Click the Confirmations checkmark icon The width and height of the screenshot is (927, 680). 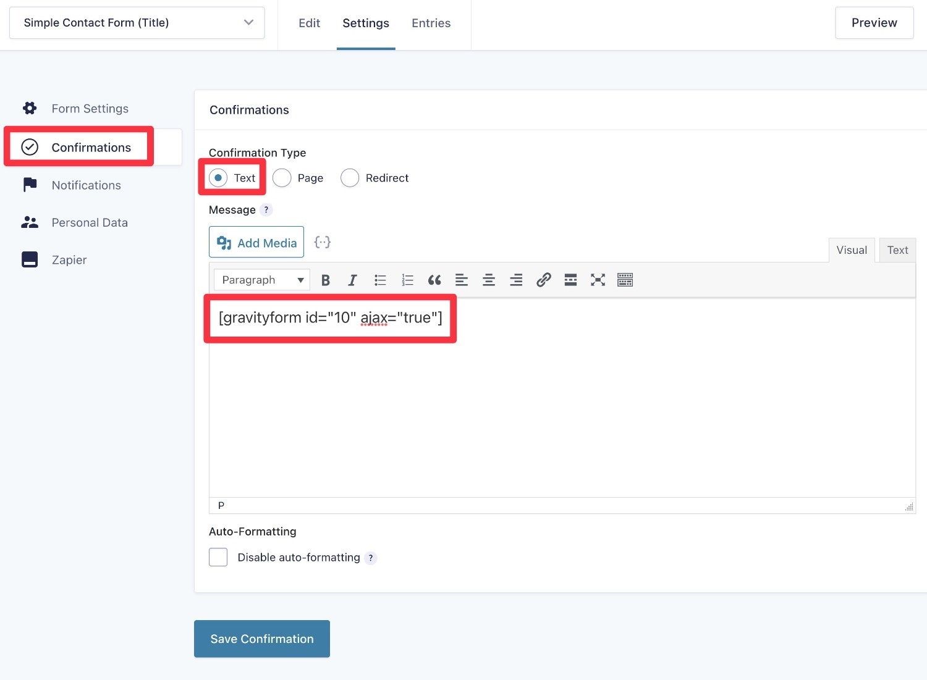[x=30, y=147]
